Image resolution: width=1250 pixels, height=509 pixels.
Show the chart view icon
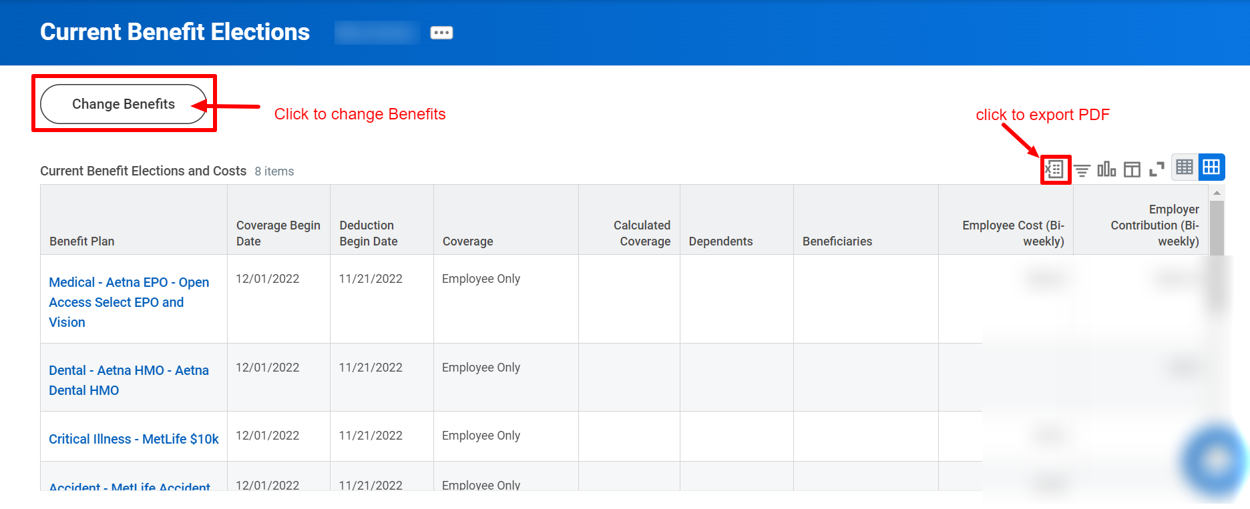[1106, 169]
